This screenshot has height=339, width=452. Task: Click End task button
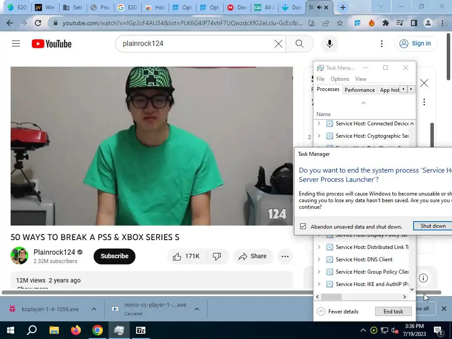(393, 312)
